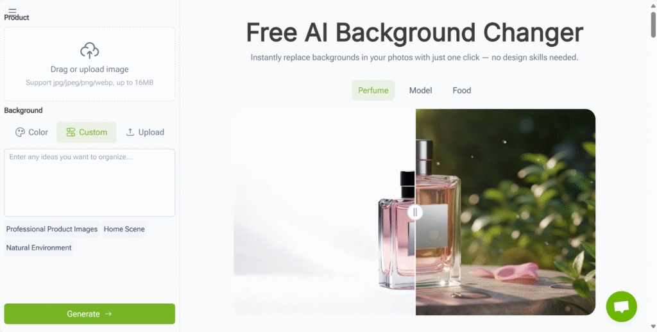Pick the Natural Environment preset
The image size is (657, 332).
[x=39, y=247]
